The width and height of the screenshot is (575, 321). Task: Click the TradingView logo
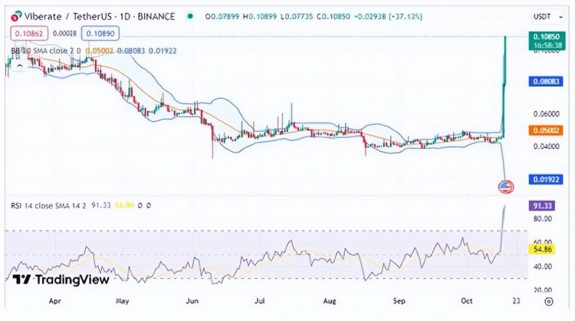click(x=61, y=280)
